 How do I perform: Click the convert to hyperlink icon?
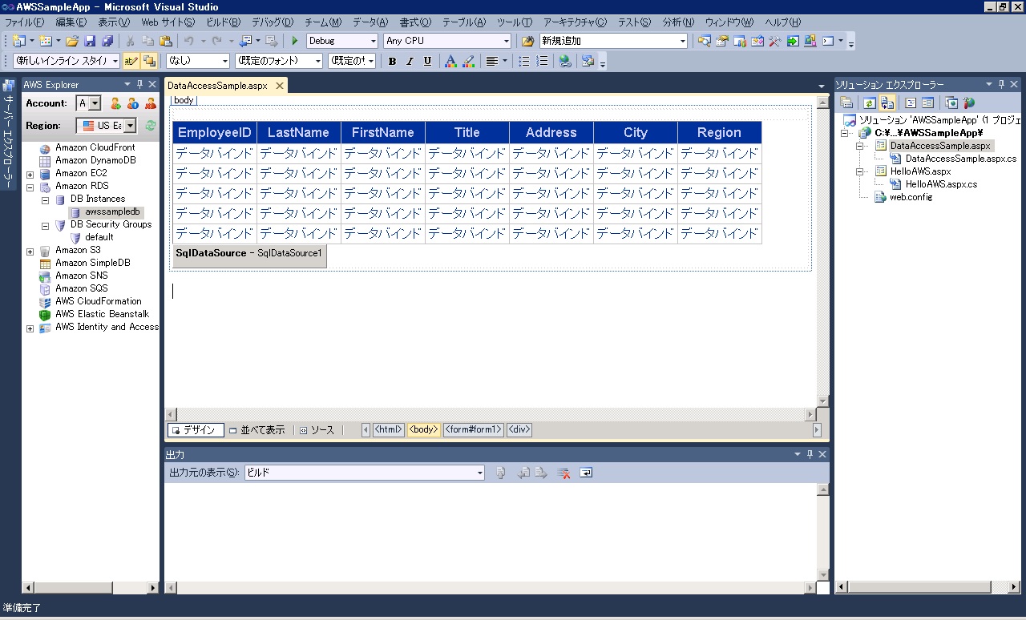click(x=565, y=61)
